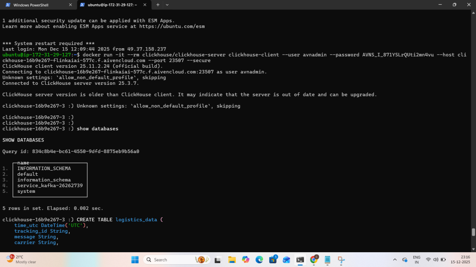Open a new terminal tab with plus
The image size is (476, 267).
(158, 5)
